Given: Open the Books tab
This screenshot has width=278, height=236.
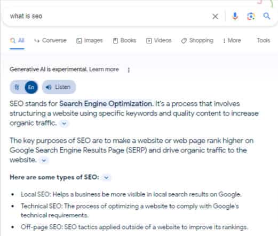Looking at the screenshot, I should click(x=124, y=41).
